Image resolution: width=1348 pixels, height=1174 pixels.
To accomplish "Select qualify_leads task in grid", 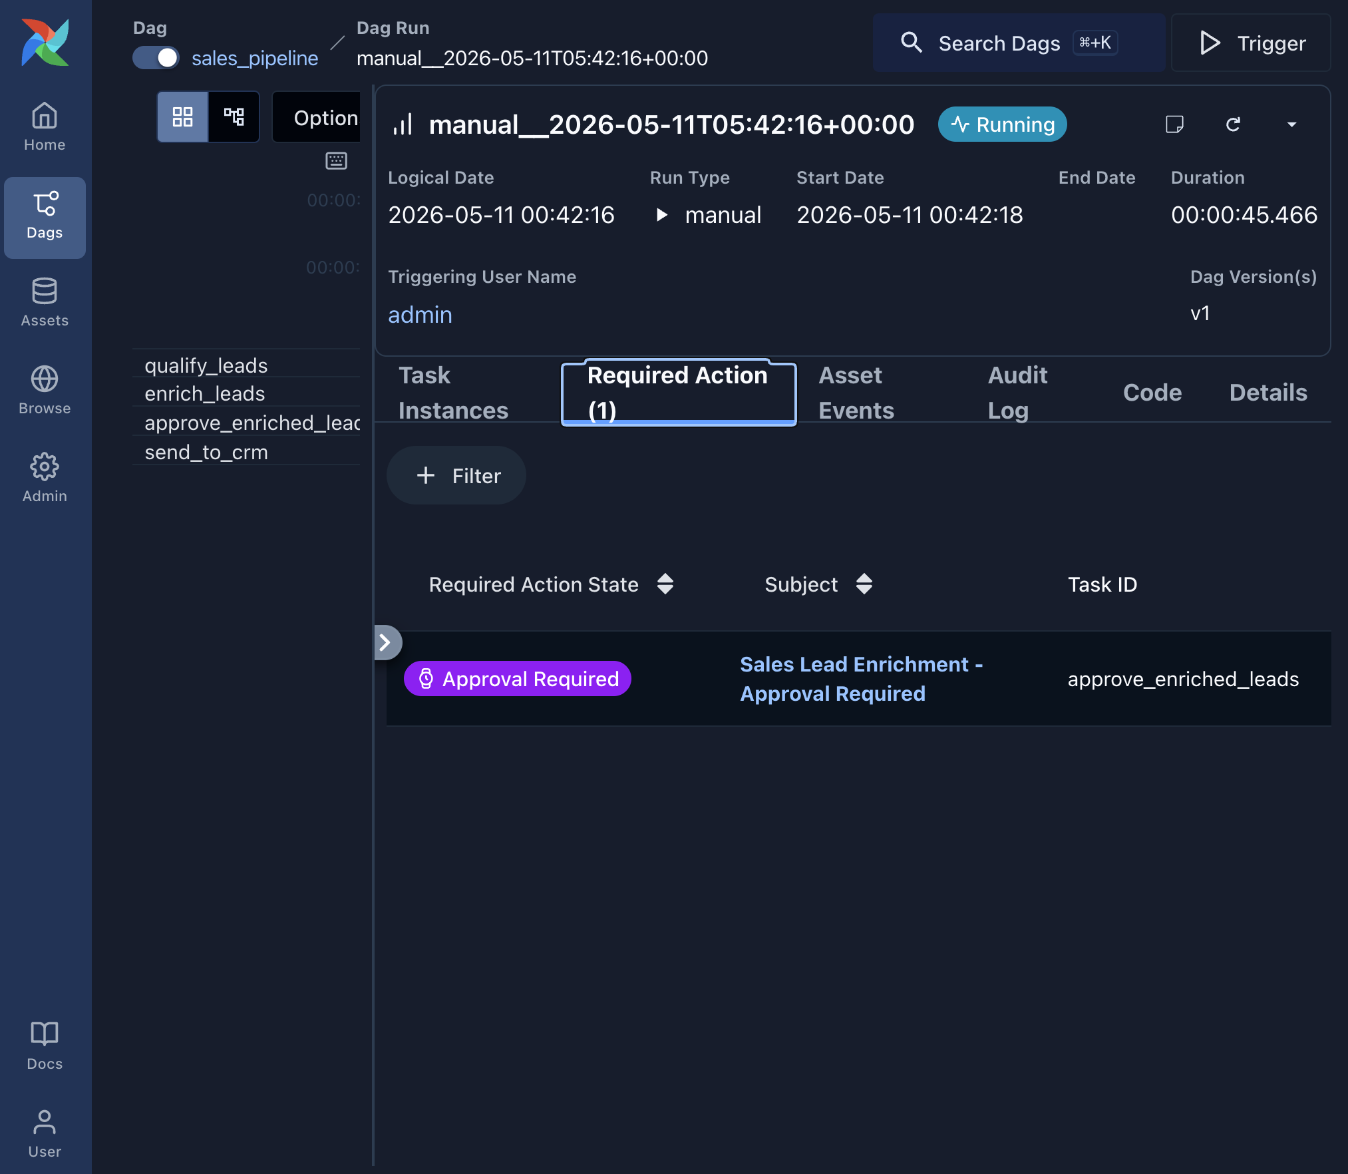I will (206, 365).
